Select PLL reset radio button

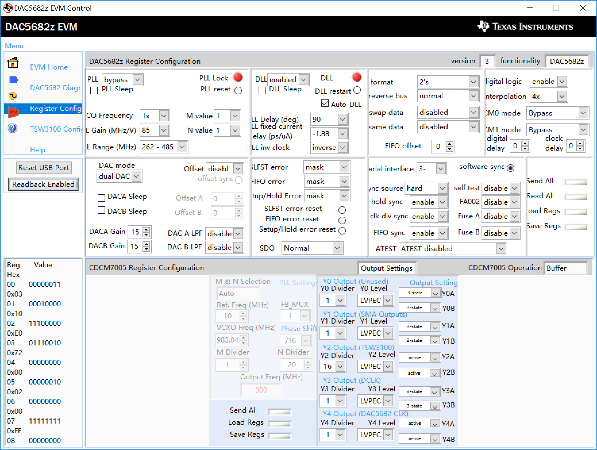tap(238, 91)
